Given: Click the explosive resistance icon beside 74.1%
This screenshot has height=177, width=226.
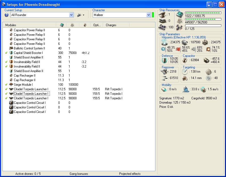Looking at the screenshot, I should (x=208, y=49).
